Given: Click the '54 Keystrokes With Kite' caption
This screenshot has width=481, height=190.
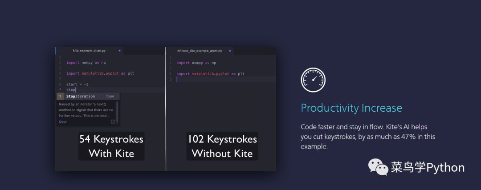Looking at the screenshot, I should (x=111, y=146).
